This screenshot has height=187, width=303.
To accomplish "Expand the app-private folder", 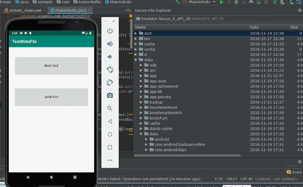I will click(x=141, y=97).
